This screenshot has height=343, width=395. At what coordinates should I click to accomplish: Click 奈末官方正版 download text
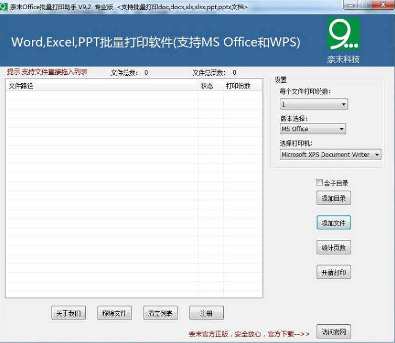click(x=249, y=334)
